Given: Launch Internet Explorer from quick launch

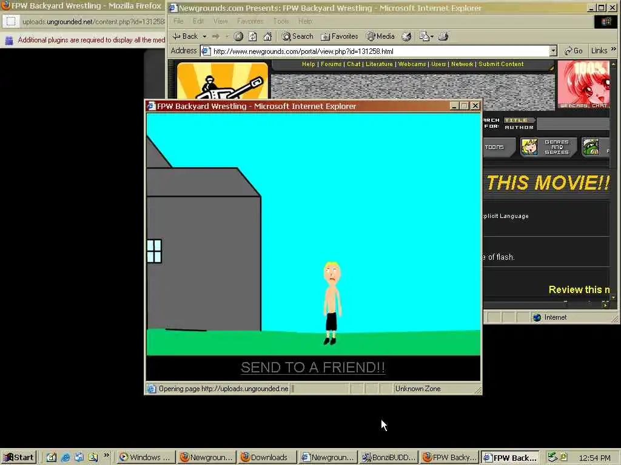Looking at the screenshot, I should pos(65,457).
